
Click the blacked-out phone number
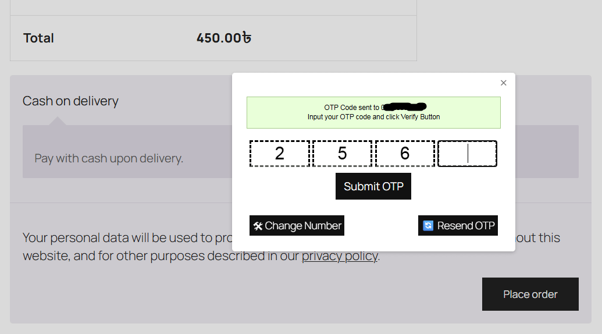click(x=405, y=107)
